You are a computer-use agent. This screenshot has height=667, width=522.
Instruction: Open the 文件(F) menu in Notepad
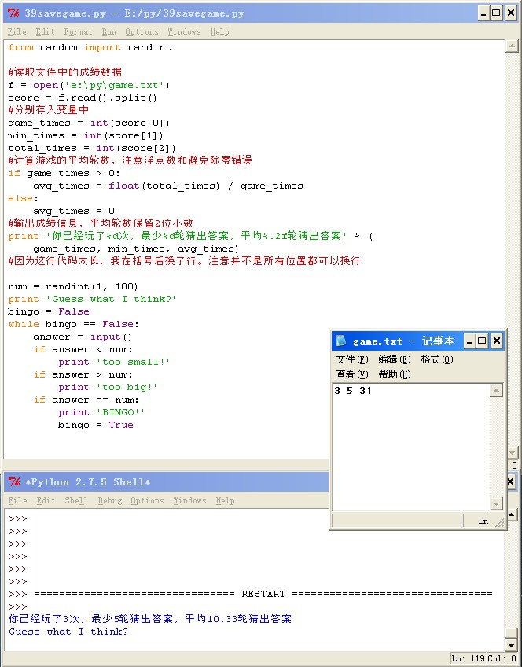click(351, 359)
